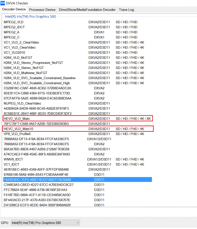The height and width of the screenshot is (229, 197).
Task: Select H264_VLD_SVC_Scalable_Constrained_Baseline row
Action: (78, 78)
